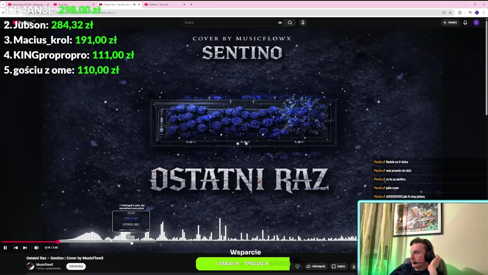Click leaderboard entry gościu z ome
This screenshot has height=275, width=488.
pos(61,70)
